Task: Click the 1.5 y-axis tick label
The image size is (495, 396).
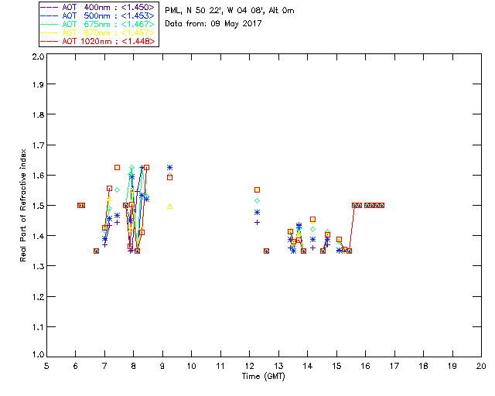Action: (38, 206)
